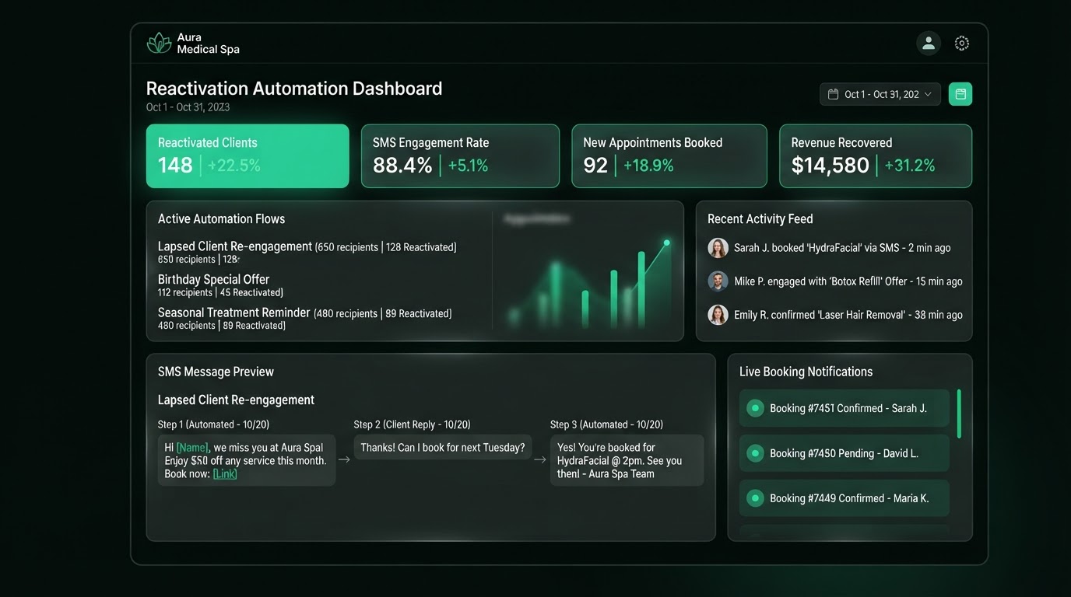Open the Oct 1 - Oct 31 date range dropdown

click(880, 94)
